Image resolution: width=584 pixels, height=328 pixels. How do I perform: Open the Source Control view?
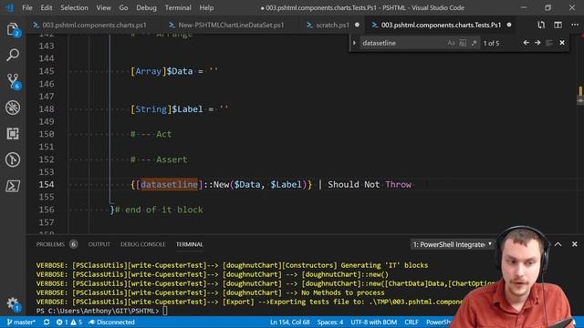point(13,81)
